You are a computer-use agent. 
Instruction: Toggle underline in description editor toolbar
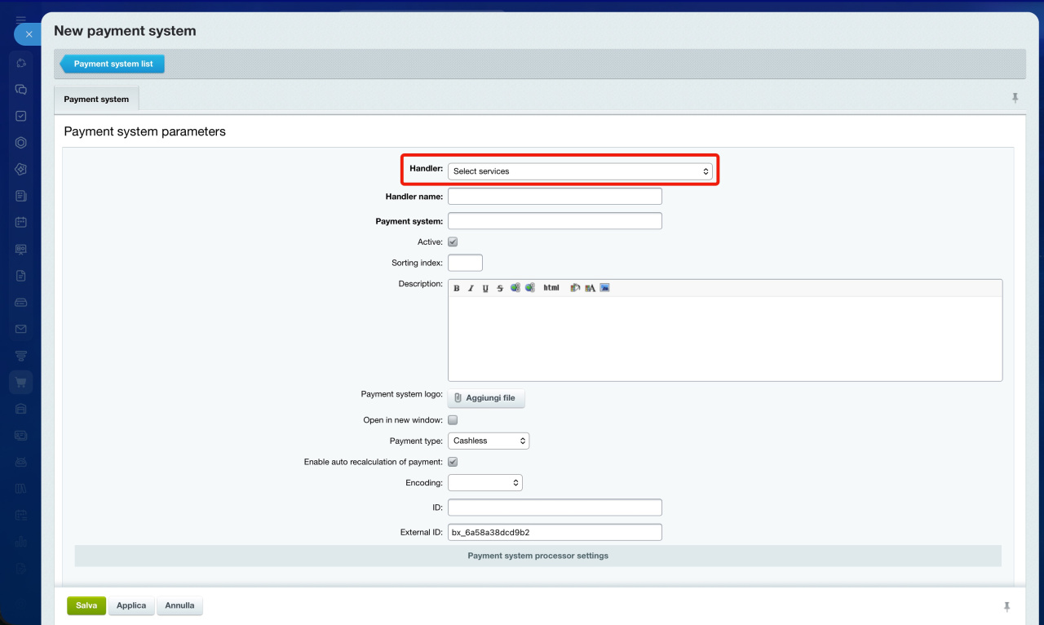[x=485, y=288]
